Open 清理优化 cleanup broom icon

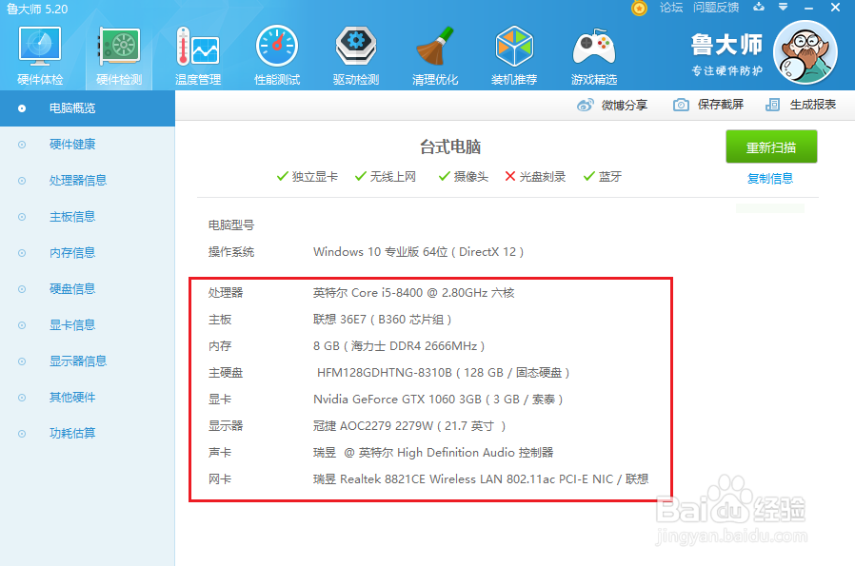point(435,55)
